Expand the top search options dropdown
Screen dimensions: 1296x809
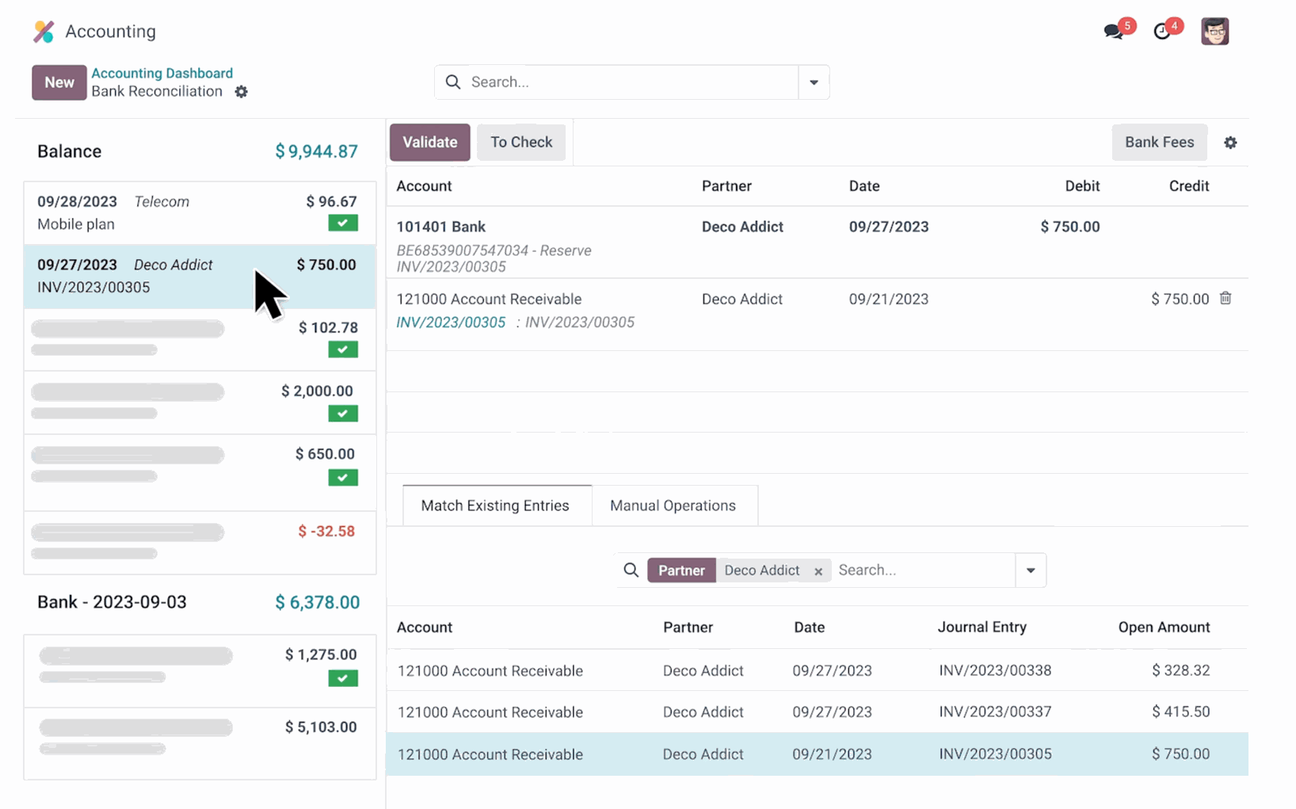click(x=814, y=82)
